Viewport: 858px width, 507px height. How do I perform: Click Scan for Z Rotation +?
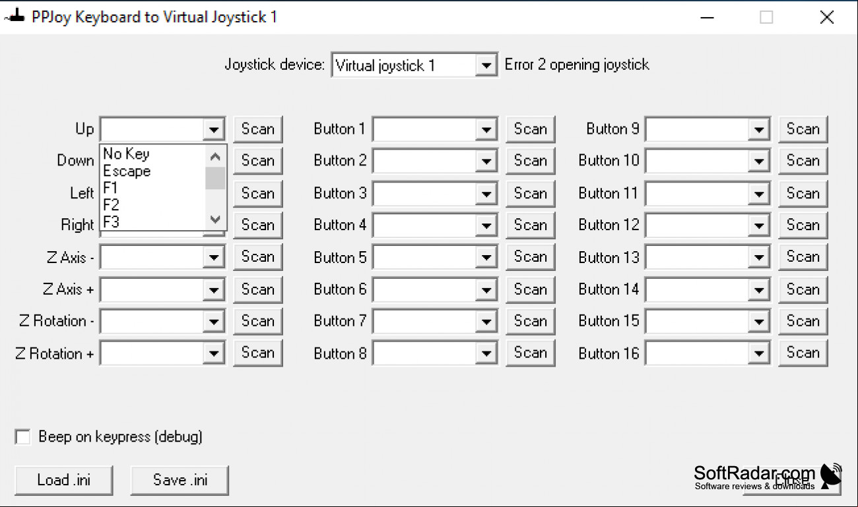[x=258, y=353]
